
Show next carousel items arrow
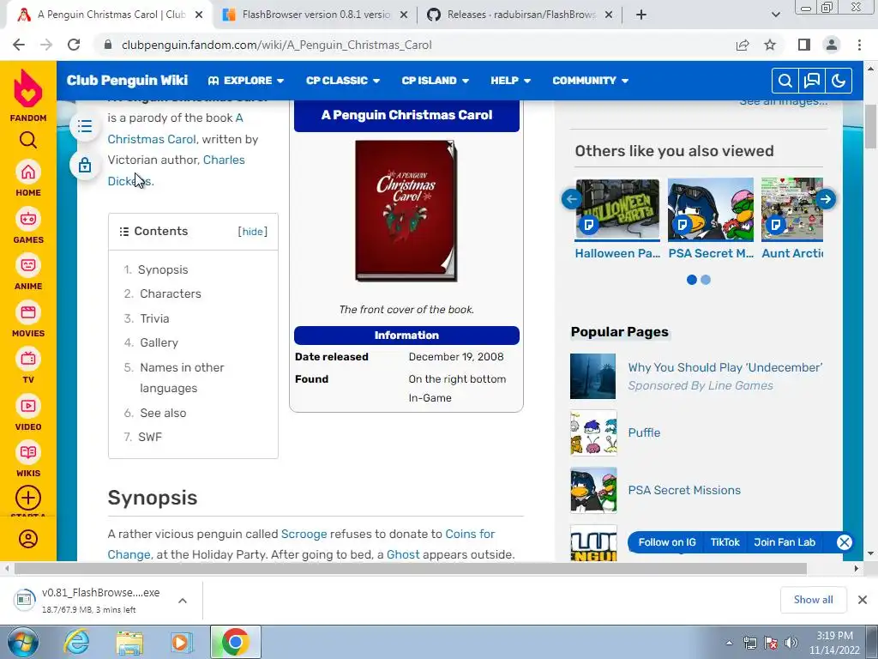[x=826, y=199]
